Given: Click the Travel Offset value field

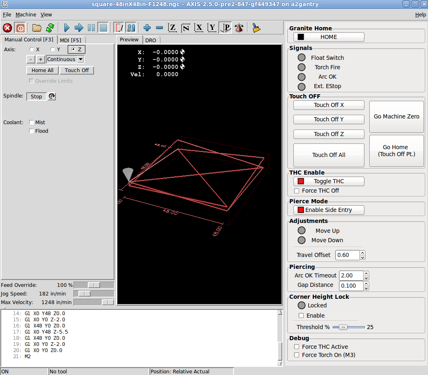Looking at the screenshot, I should (x=347, y=255).
